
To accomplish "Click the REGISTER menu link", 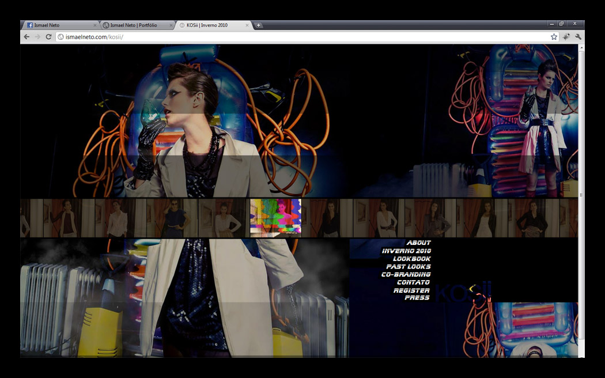I will click(411, 290).
